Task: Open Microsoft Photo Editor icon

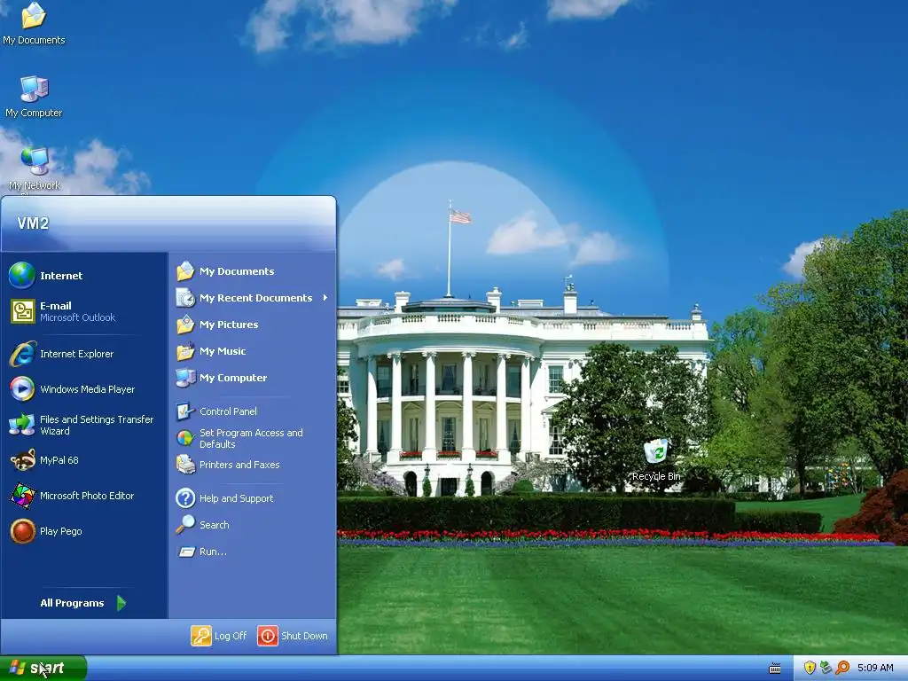Action: pos(22,496)
